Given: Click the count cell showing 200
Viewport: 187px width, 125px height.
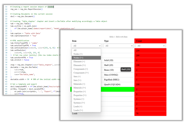Looking at the screenshot, I should coord(150,55).
